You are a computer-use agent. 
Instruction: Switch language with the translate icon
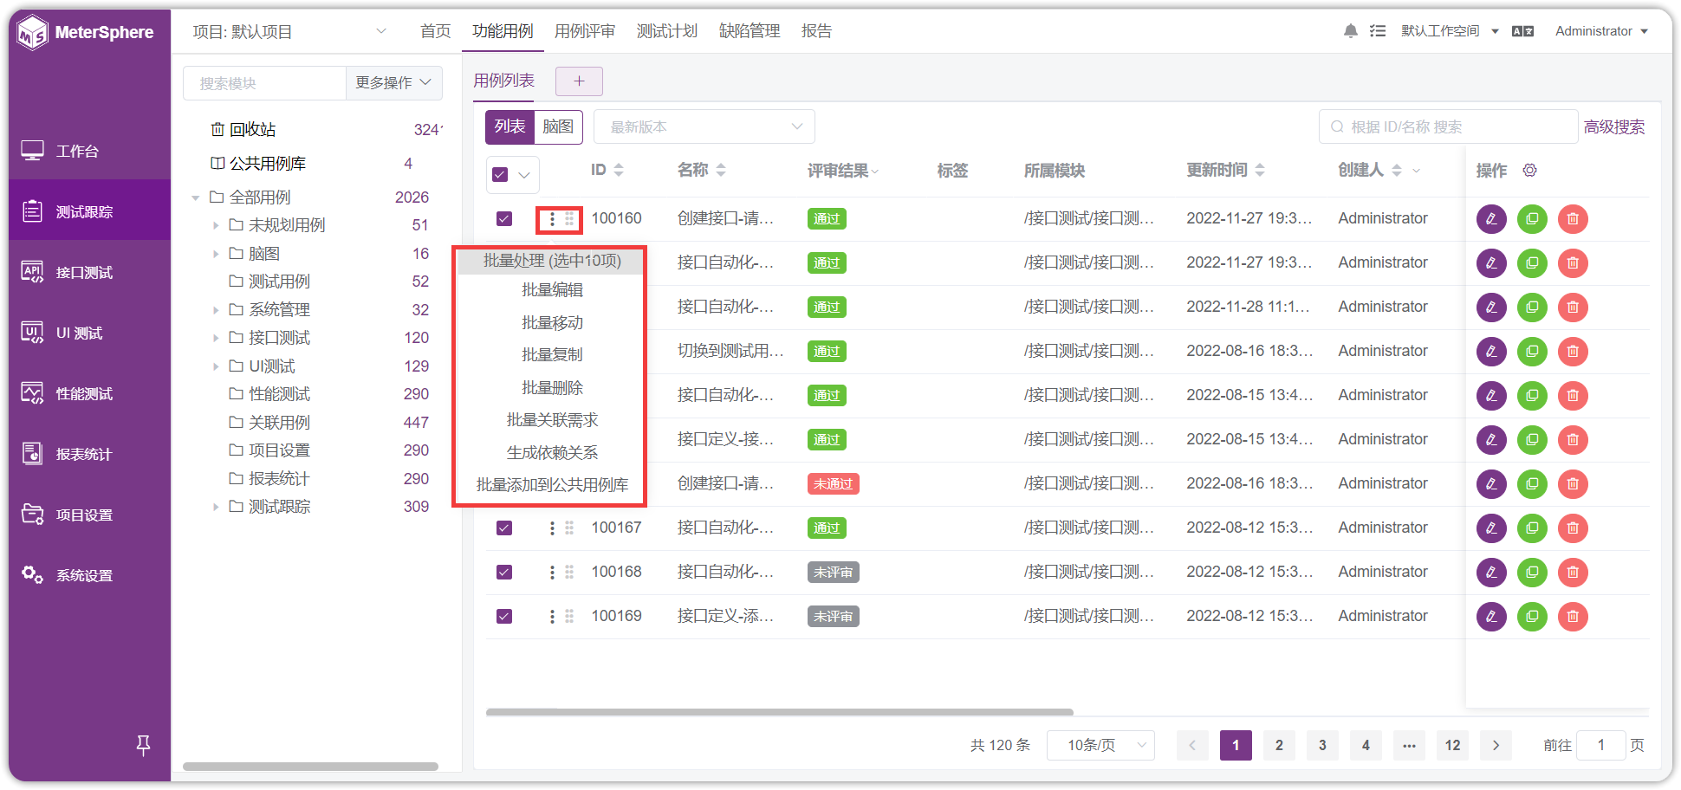(1522, 31)
